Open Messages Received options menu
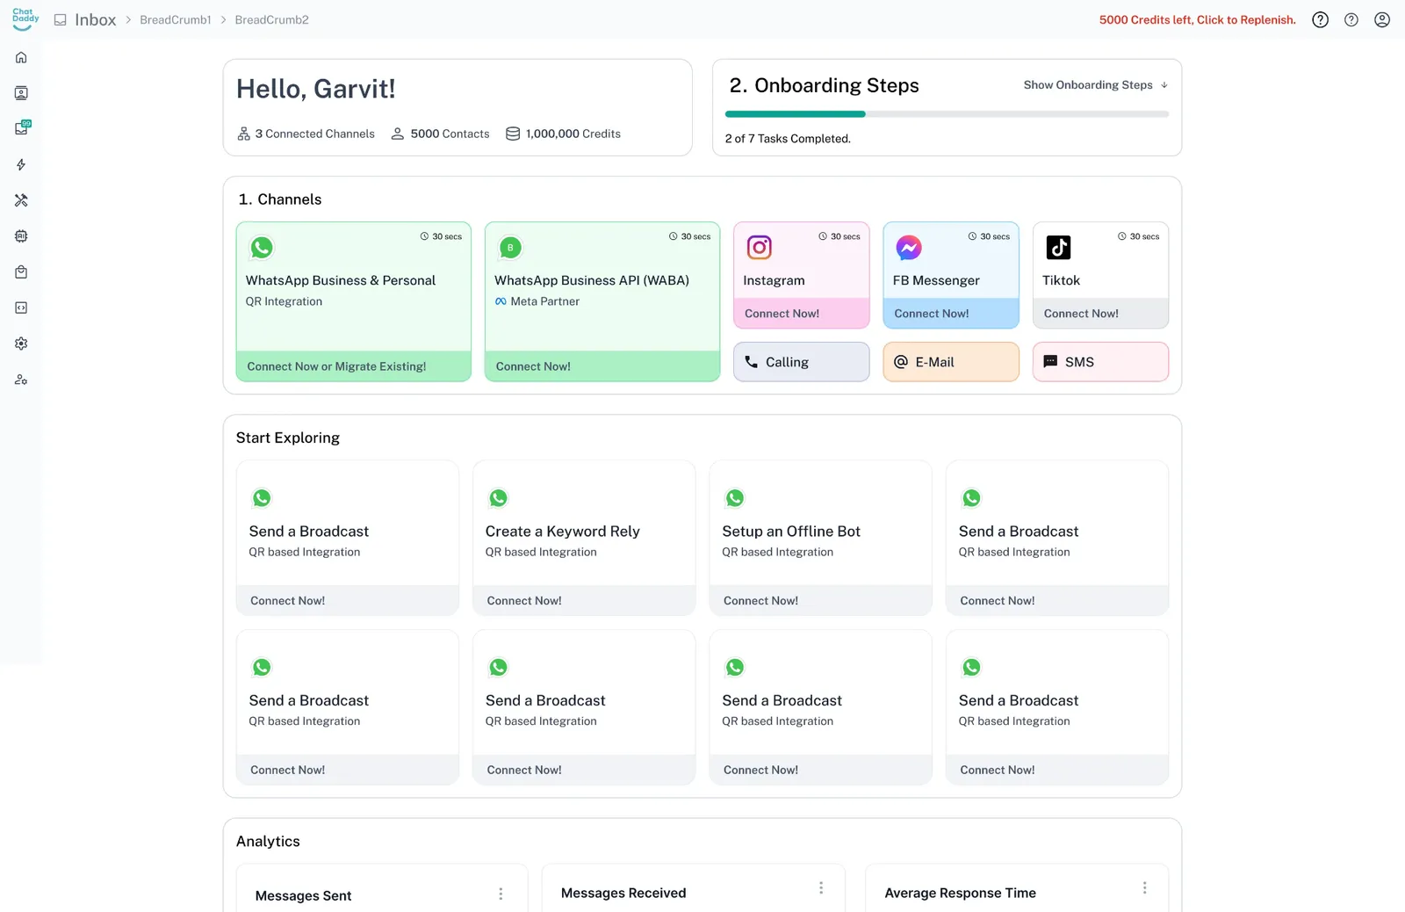This screenshot has width=1405, height=912. tap(820, 888)
